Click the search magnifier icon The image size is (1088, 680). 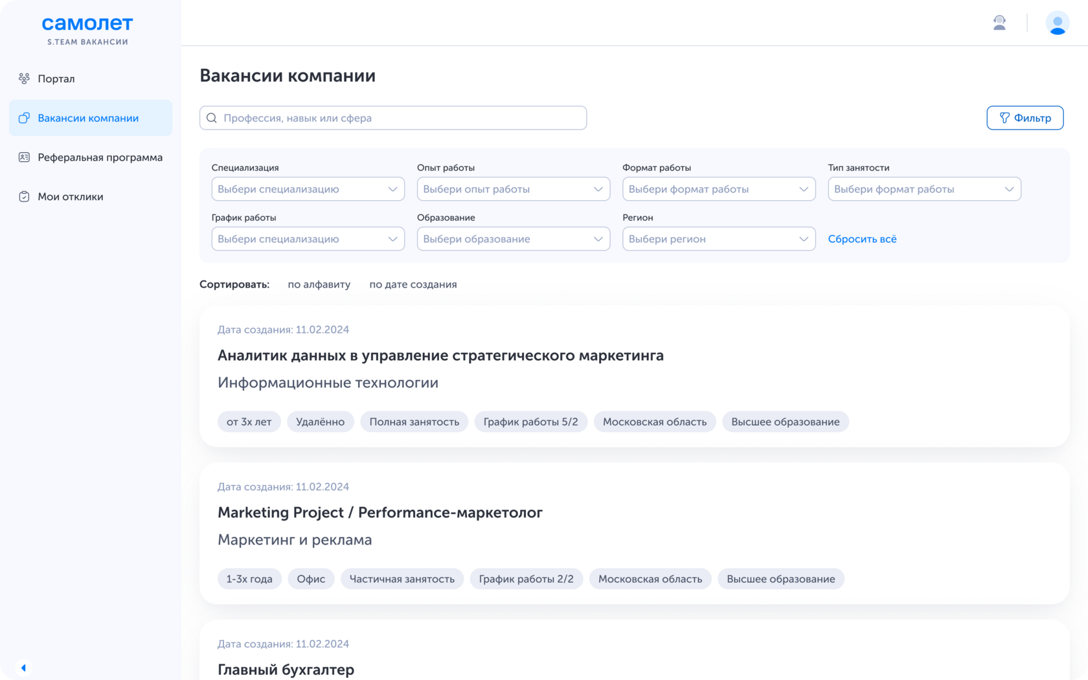pos(212,118)
